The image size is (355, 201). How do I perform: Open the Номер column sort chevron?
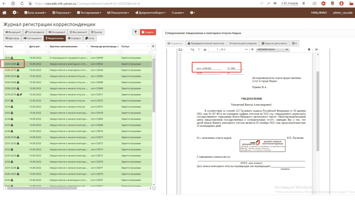coord(26,46)
